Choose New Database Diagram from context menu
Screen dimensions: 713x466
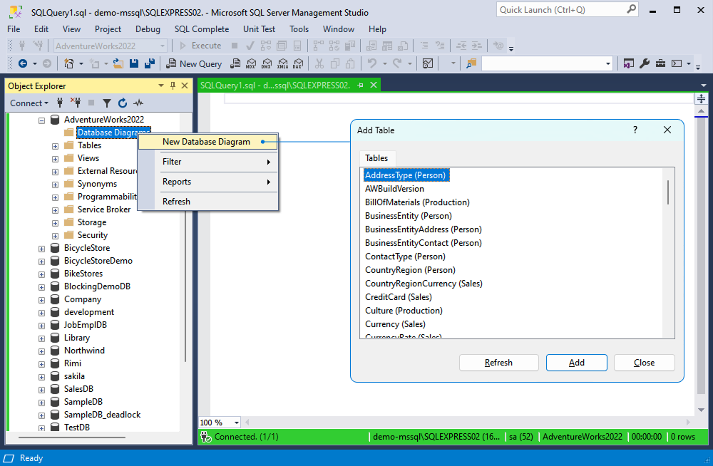[207, 142]
